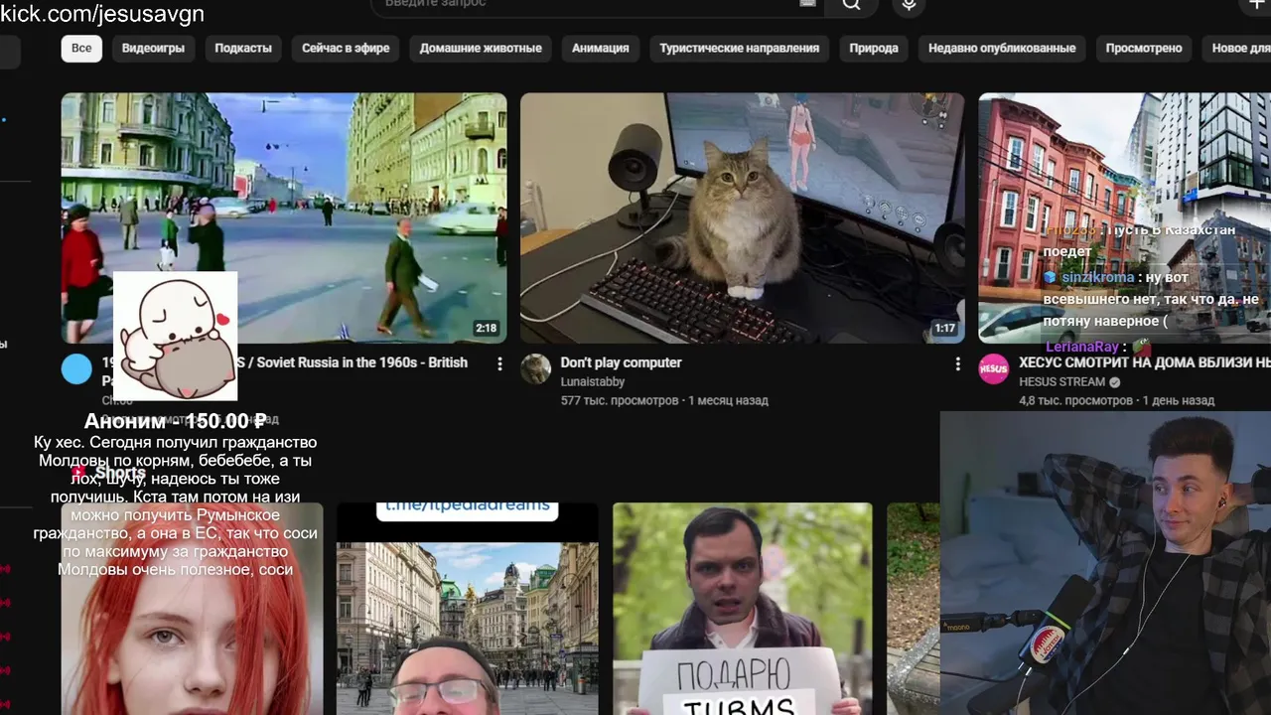Click the donation cat sticker image

(x=176, y=336)
